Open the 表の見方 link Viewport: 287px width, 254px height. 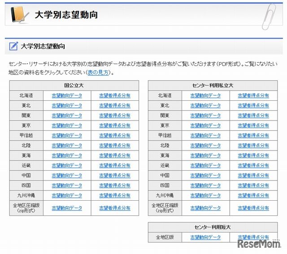[98, 73]
